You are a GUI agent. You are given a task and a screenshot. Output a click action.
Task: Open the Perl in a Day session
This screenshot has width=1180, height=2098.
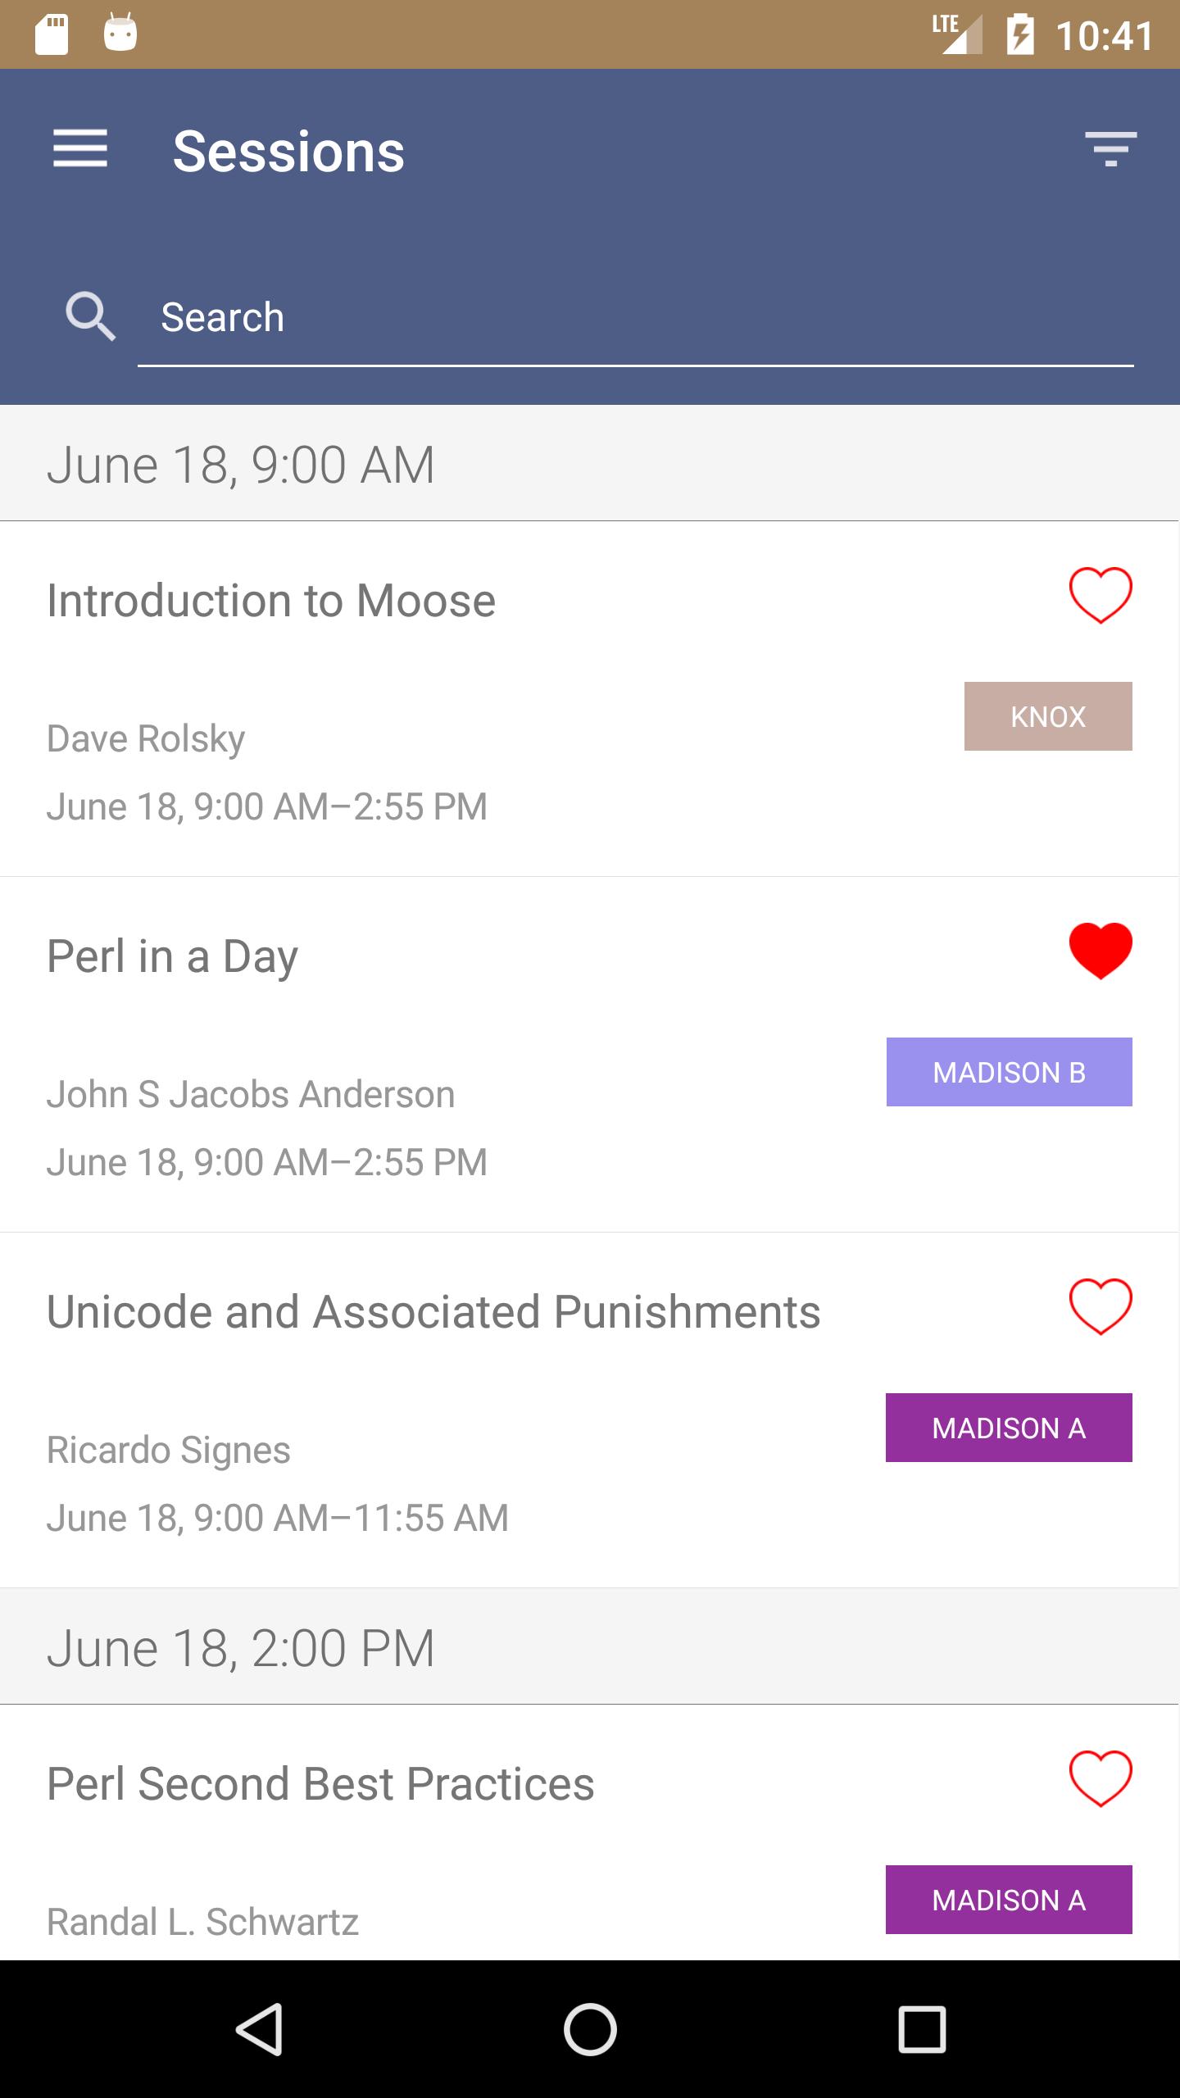point(173,956)
